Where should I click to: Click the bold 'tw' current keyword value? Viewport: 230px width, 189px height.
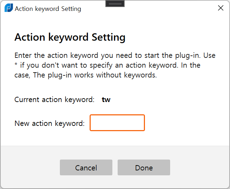pos(106,100)
